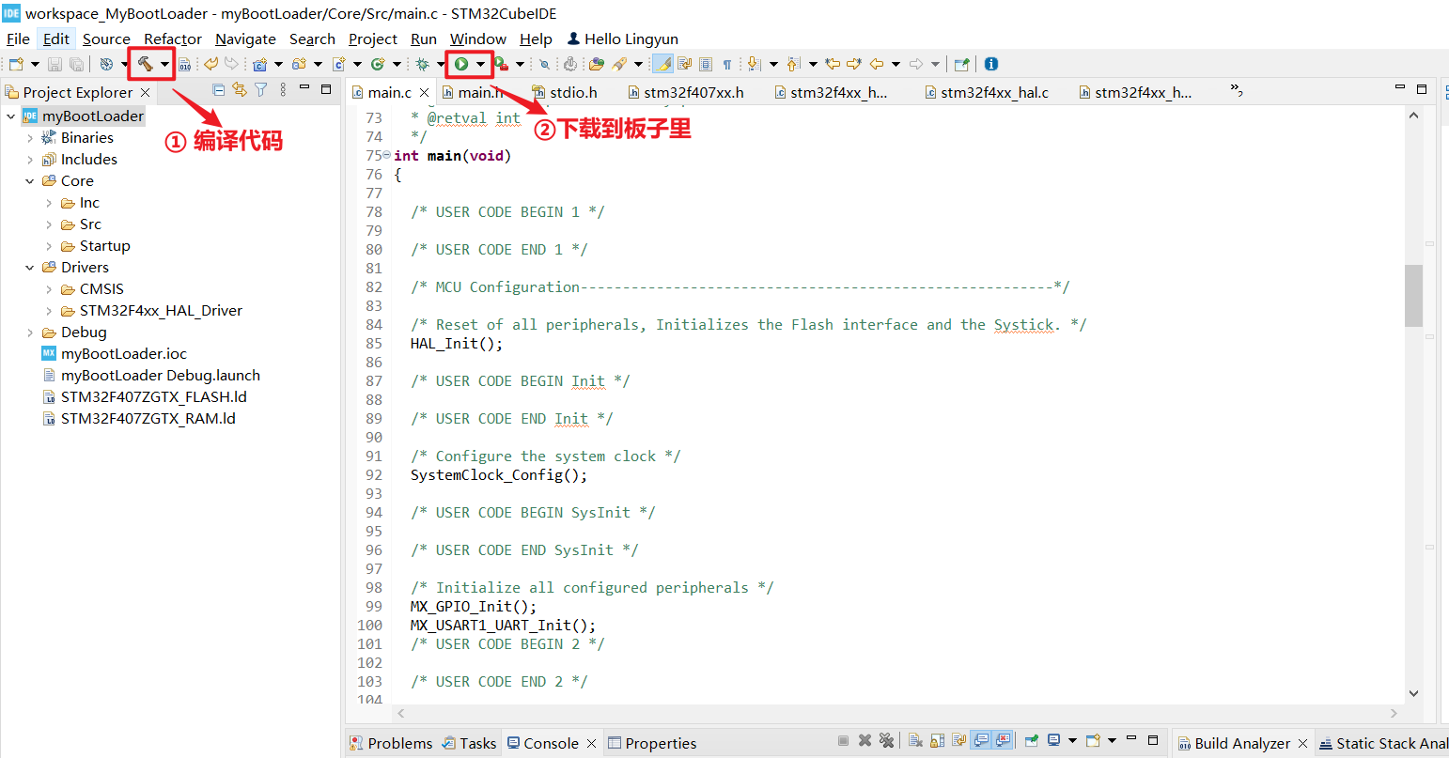Click the Project Explorer filter icon
Viewport: 1449px width, 758px height.
click(x=261, y=89)
